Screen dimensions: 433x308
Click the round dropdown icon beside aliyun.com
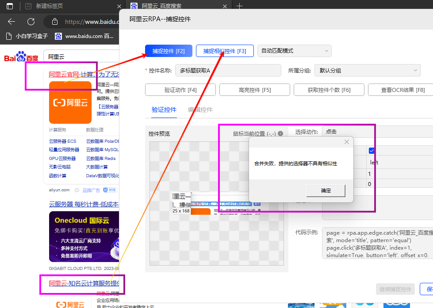[x=77, y=190]
